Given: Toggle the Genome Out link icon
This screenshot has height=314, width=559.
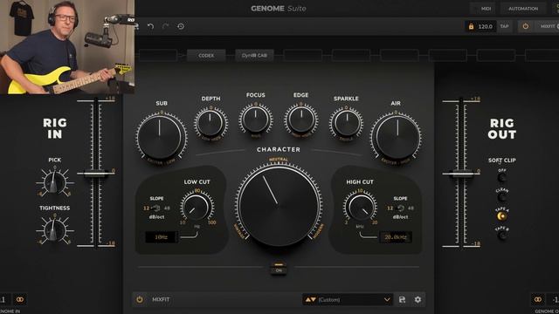Looking at the screenshot, I should 538,299.
